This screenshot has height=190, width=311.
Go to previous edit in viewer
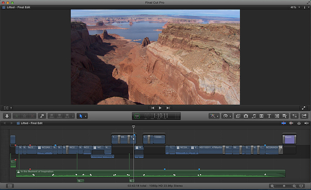(152, 108)
